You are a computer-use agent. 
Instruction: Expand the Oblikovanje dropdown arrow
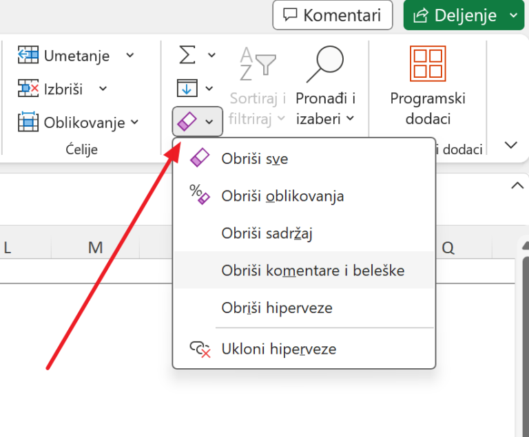[134, 122]
